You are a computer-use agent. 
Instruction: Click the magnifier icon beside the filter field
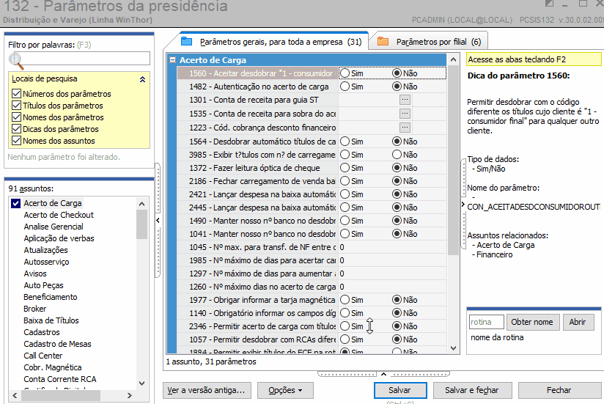click(16, 61)
